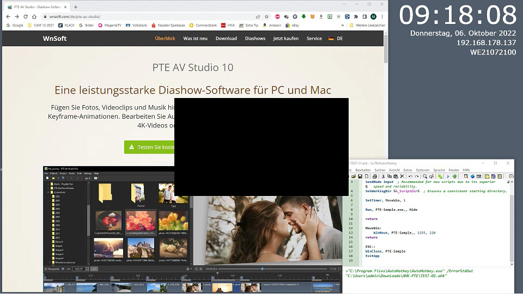Screen dimensions: 523x294
Task: Open Service menu in navigation
Action: click(314, 38)
